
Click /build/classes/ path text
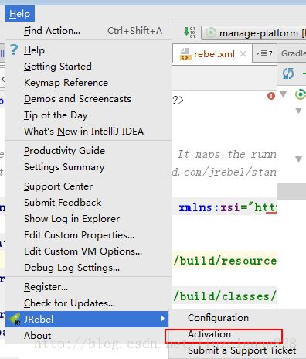[x=225, y=296]
